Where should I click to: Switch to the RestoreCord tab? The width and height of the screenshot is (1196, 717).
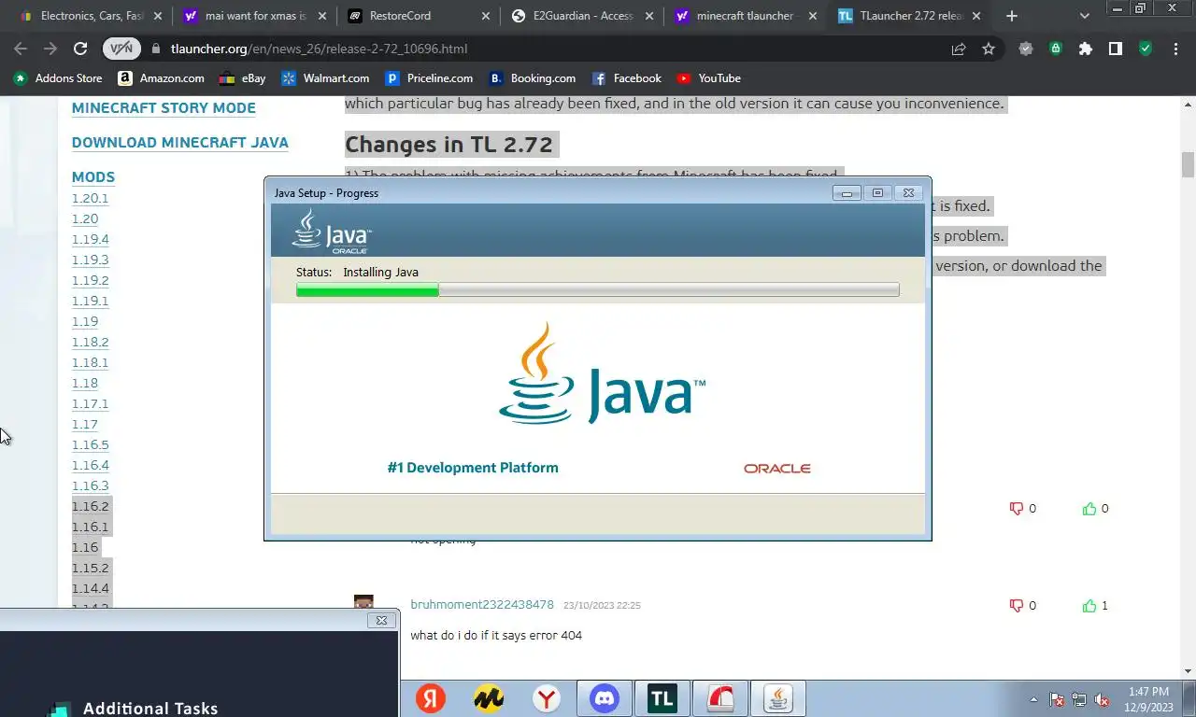[418, 16]
